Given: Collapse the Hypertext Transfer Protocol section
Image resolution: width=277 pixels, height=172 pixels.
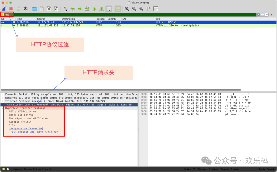Looking at the screenshot, I should click(x=2, y=108).
